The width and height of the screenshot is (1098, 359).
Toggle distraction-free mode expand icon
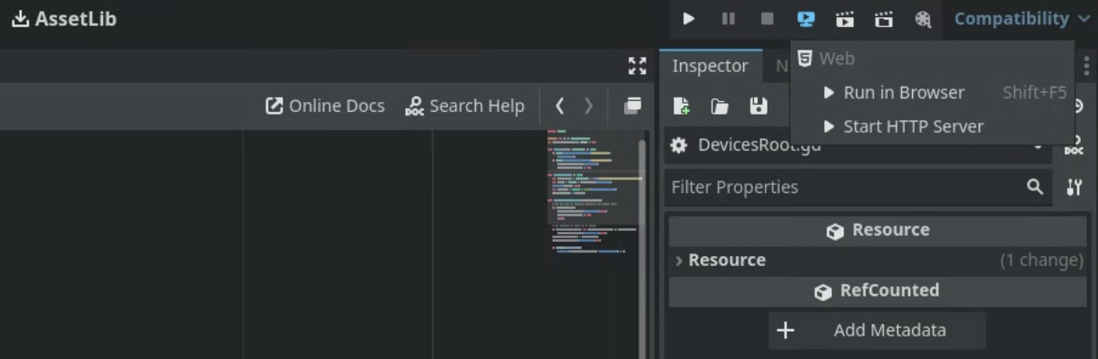(637, 66)
